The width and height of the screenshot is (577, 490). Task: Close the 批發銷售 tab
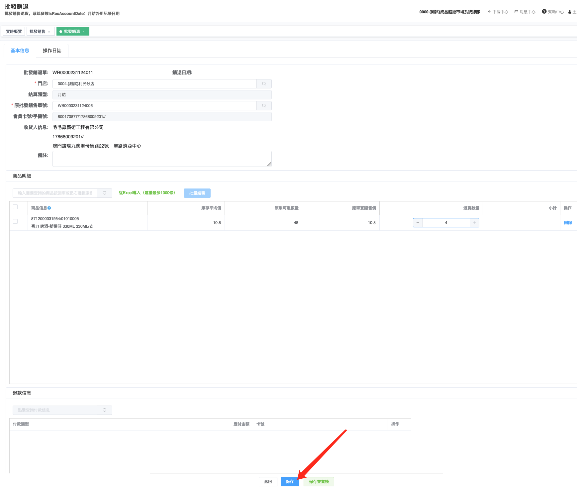pos(49,32)
